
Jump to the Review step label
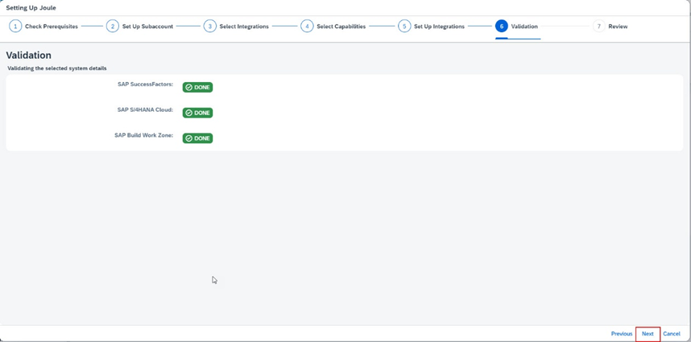tap(618, 27)
